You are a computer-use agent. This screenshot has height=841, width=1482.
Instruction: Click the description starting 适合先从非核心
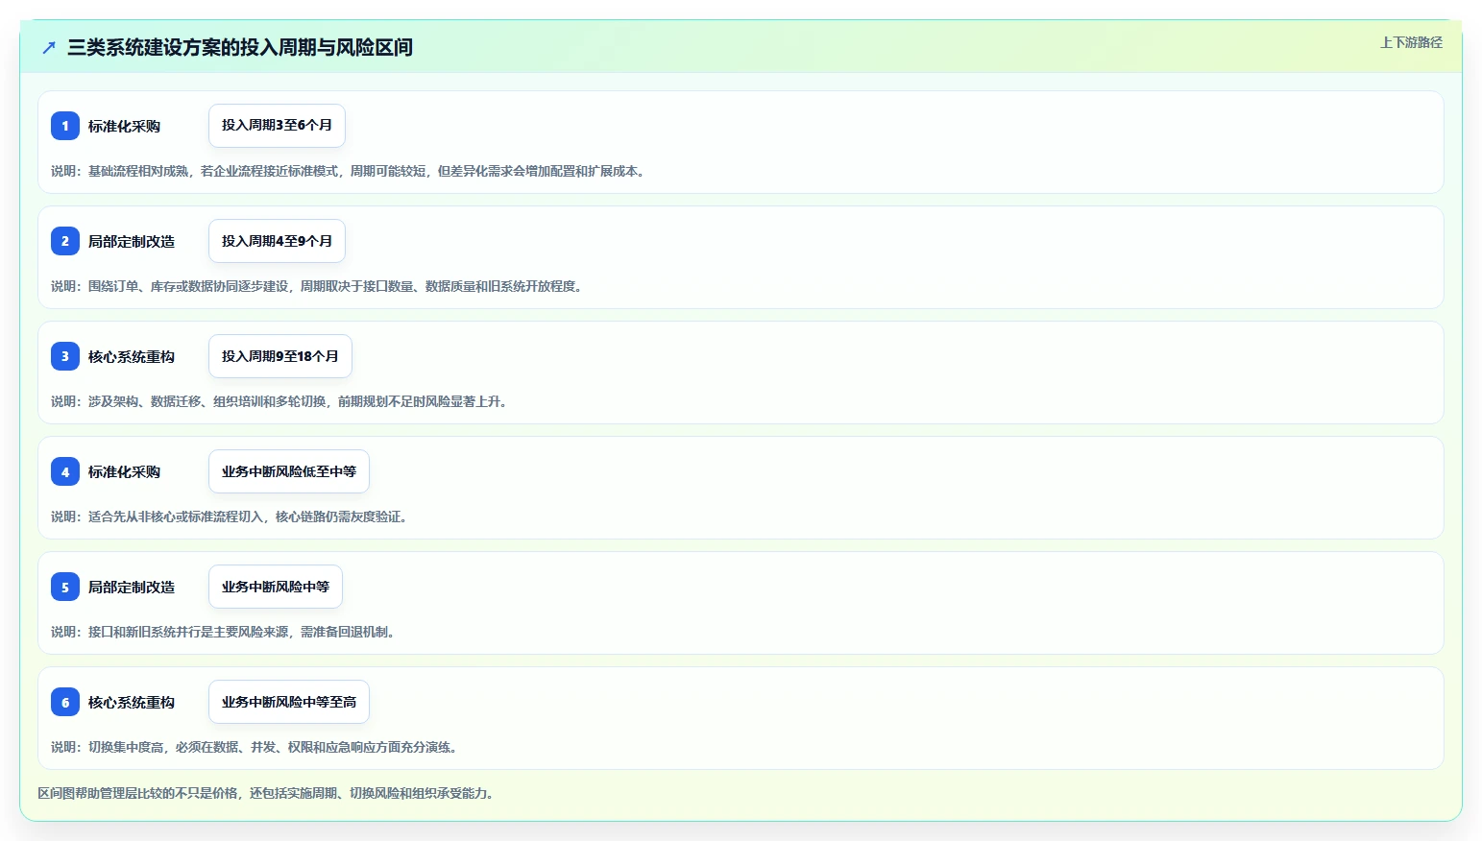coord(231,517)
